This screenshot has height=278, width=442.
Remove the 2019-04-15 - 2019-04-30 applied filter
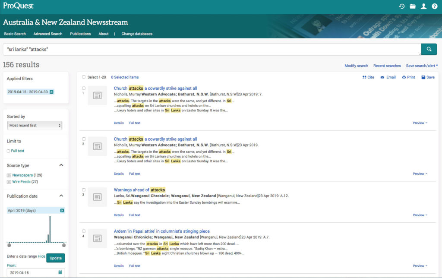coord(51,92)
